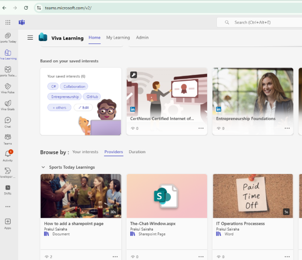
Task: Browse by Providers
Action: coord(114,152)
